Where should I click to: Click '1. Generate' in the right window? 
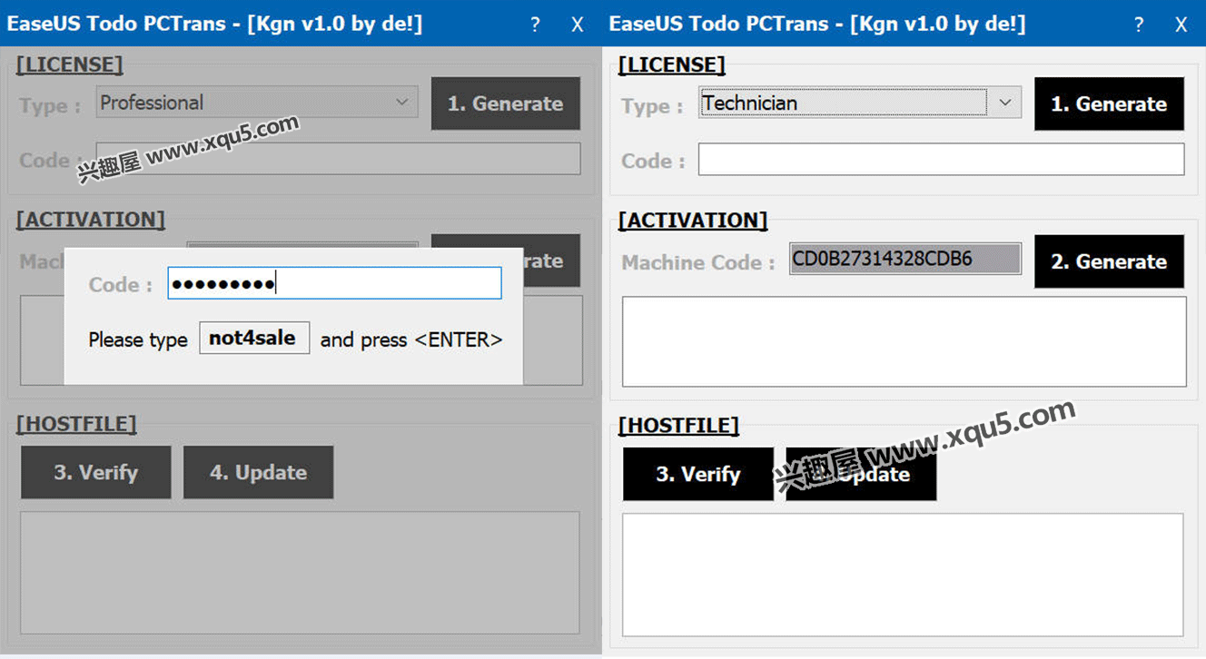(x=1109, y=103)
